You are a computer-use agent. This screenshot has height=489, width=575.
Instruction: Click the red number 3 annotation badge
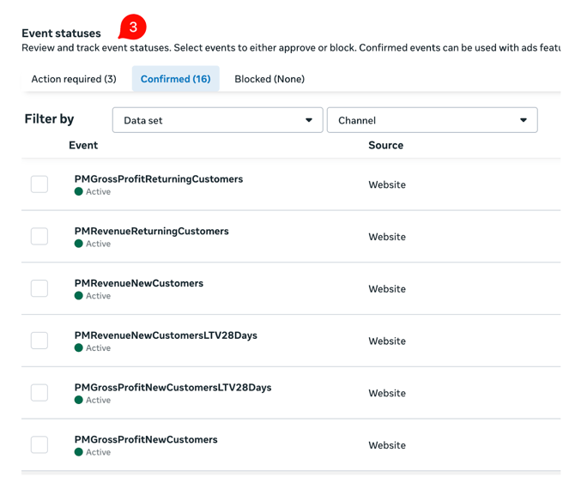pos(132,27)
